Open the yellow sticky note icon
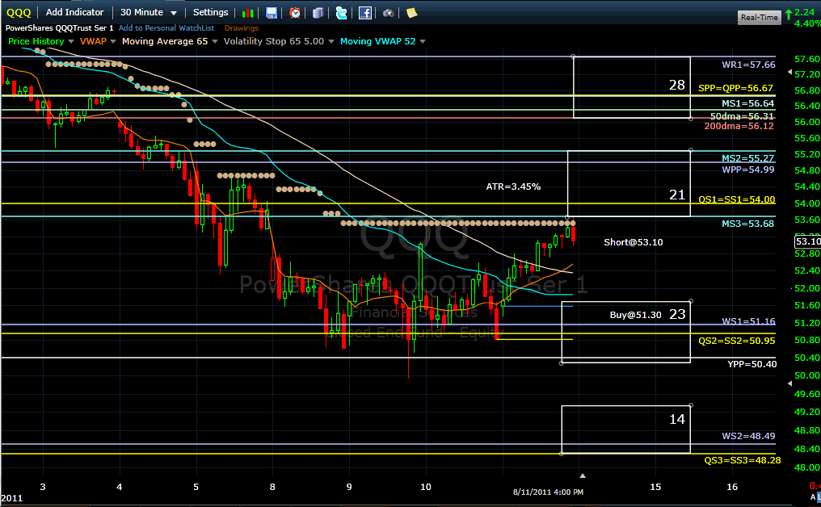821x507 pixels. coord(411,13)
